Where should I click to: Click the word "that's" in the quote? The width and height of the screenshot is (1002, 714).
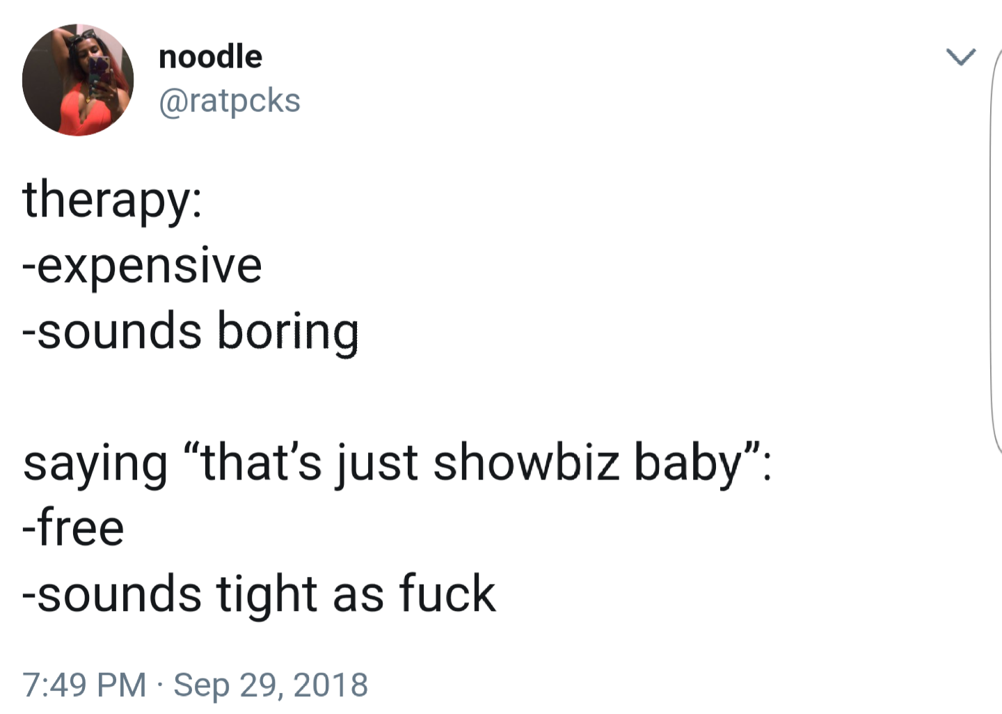pyautogui.click(x=262, y=463)
